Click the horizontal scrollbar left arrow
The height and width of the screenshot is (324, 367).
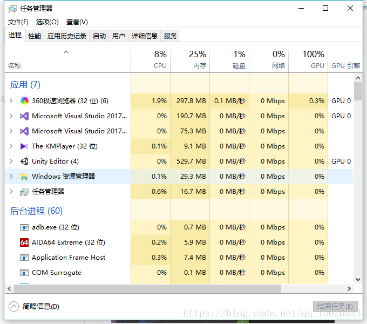(9, 289)
